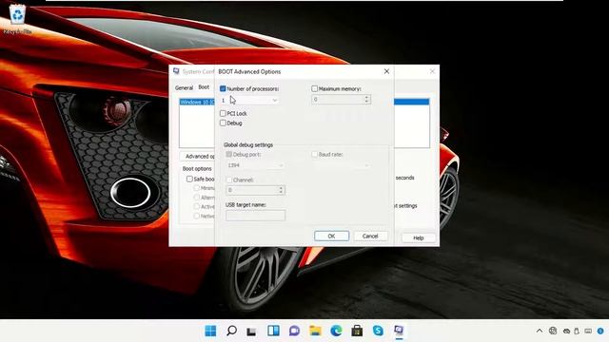Open Task View on the taskbar
Image resolution: width=609 pixels, height=342 pixels.
pos(251,332)
